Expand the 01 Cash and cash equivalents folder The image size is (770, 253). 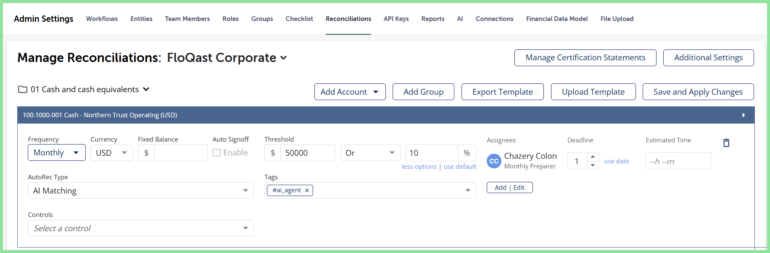pyautogui.click(x=146, y=89)
